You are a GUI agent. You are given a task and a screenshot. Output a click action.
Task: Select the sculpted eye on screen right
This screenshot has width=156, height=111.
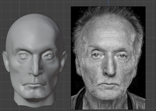(49, 56)
